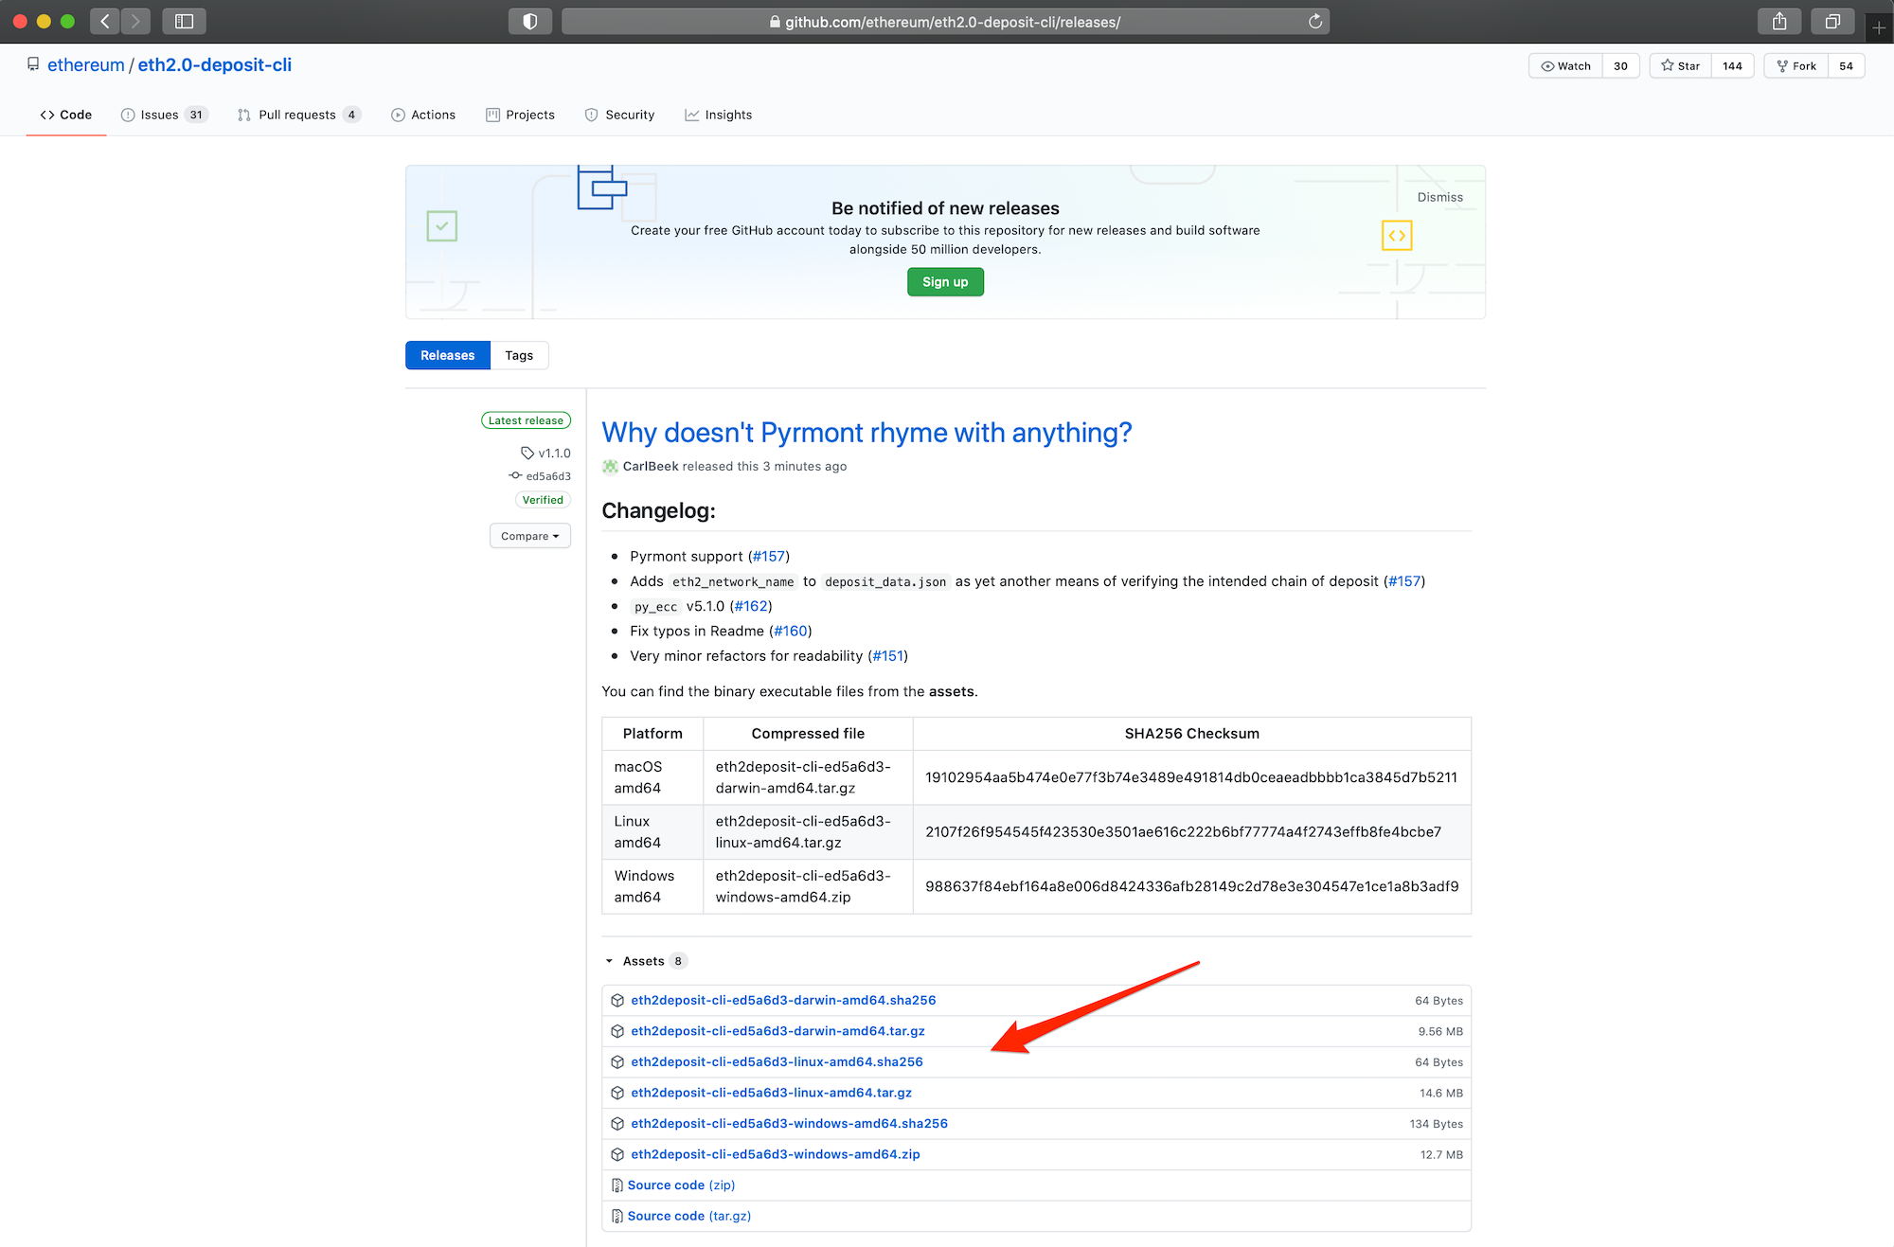Screen dimensions: 1894x1247
Task: Add a new tab with the plus icon
Action: tap(1879, 27)
